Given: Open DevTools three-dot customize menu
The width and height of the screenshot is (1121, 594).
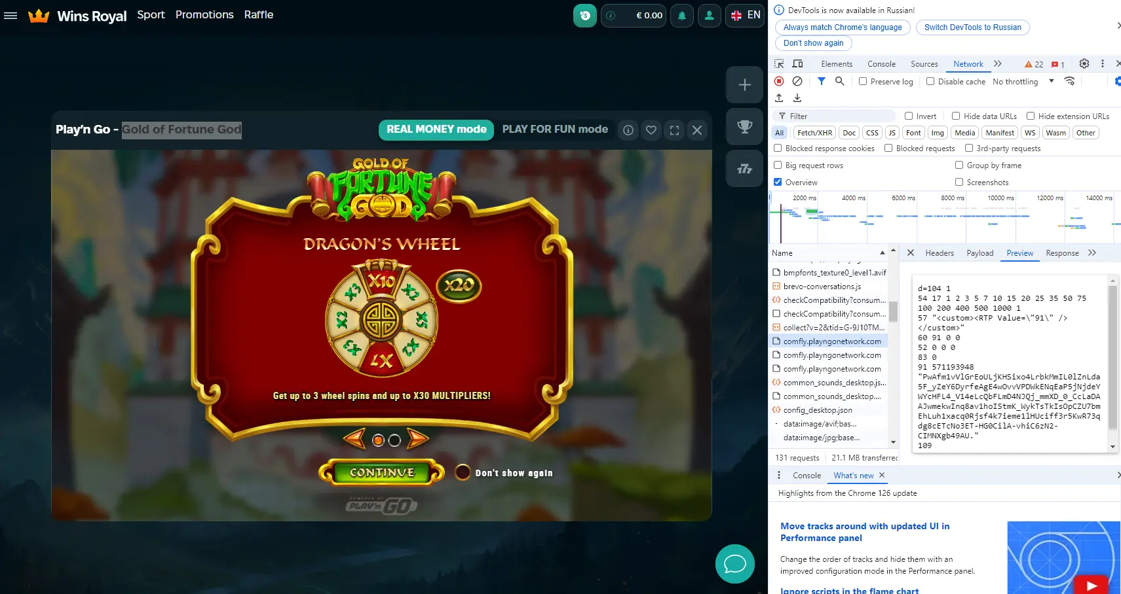Looking at the screenshot, I should 1103,63.
